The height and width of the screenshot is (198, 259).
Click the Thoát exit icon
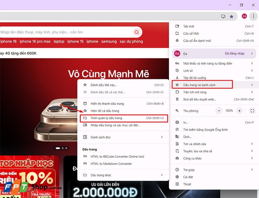[177, 184]
